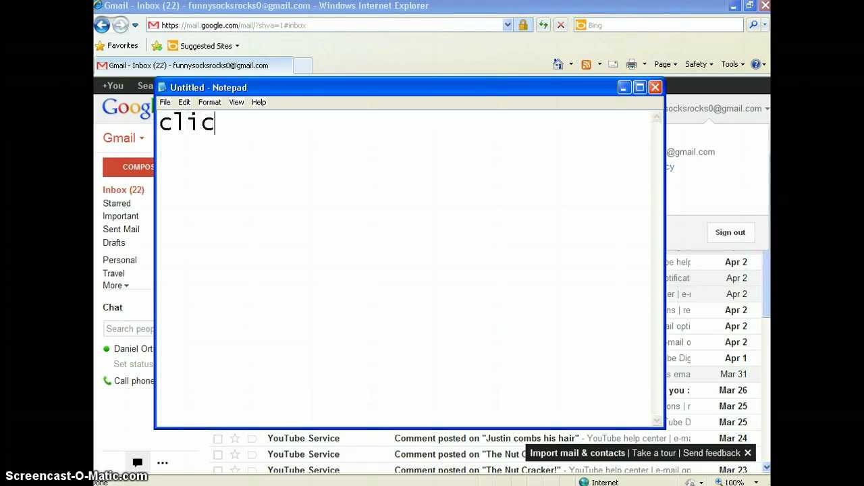Open the search provider dropdown arrow
This screenshot has width=864, height=486.
(x=765, y=25)
